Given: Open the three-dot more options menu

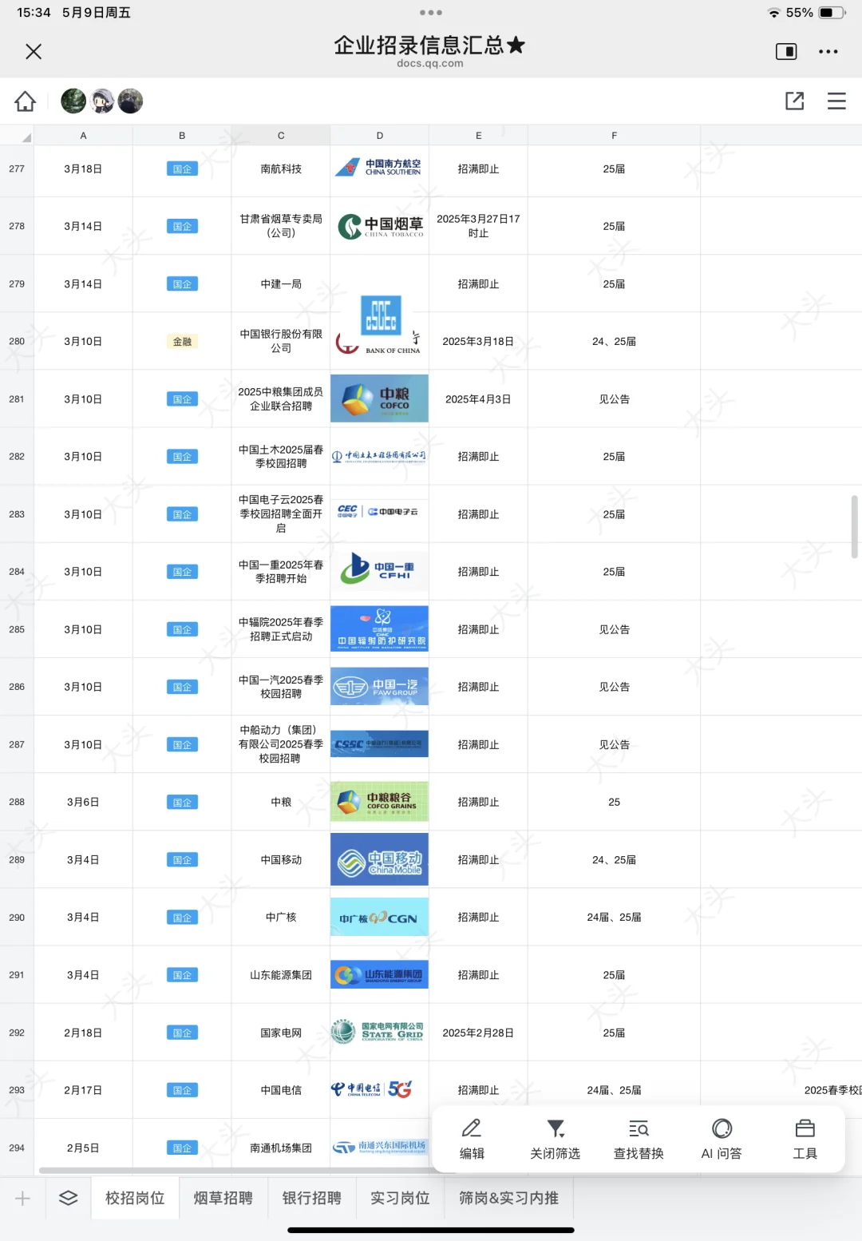Looking at the screenshot, I should tap(828, 51).
